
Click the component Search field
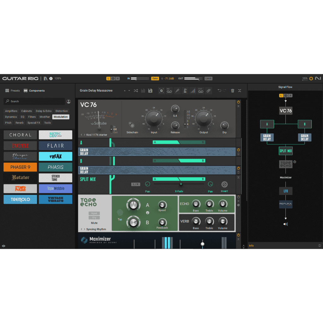point(34,101)
